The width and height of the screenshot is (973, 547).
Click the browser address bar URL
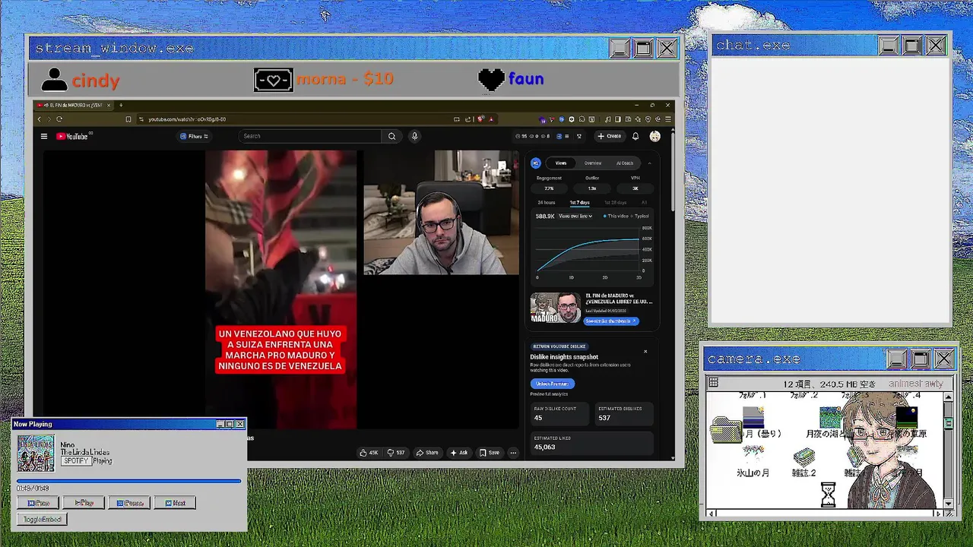click(187, 119)
